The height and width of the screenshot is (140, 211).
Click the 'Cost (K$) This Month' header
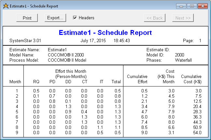pos(166,76)
